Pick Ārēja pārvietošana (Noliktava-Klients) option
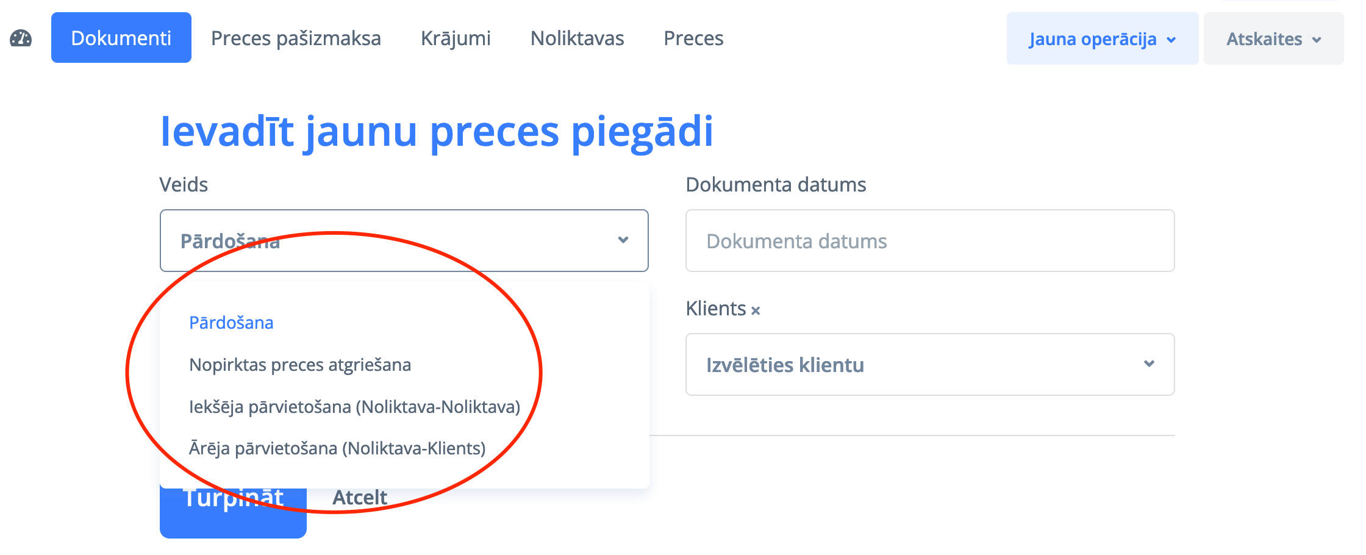 pos(337,448)
